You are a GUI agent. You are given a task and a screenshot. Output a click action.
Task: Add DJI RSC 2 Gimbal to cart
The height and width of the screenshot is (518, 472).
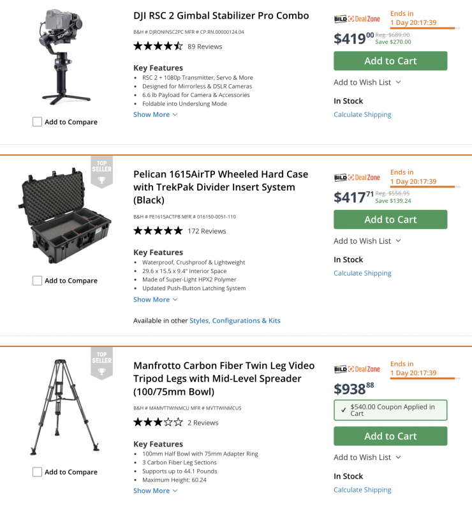coord(390,61)
